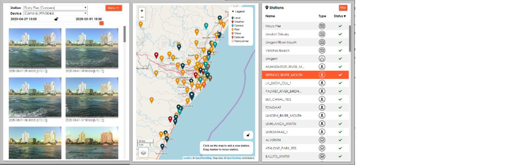The image size is (513, 165).
Task: Open the map layers control
Action: (143, 153)
